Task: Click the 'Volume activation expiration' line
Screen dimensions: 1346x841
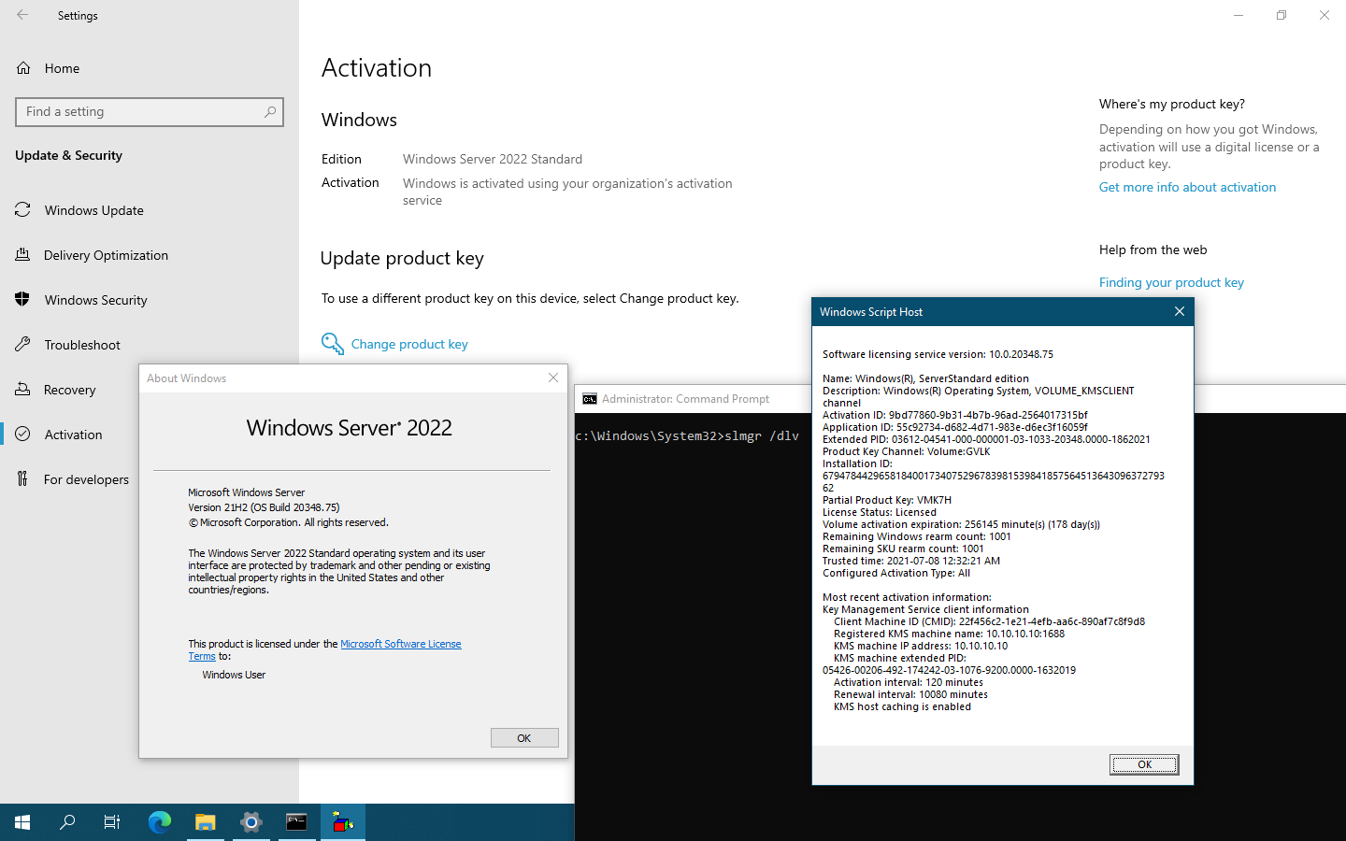Action: pos(961,524)
